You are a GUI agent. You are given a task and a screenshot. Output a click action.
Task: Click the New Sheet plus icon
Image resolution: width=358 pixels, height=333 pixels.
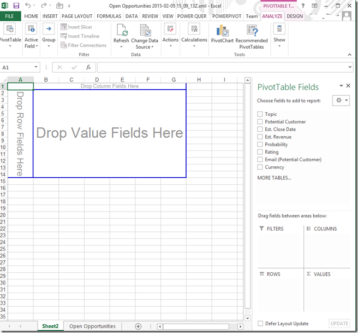(138, 326)
